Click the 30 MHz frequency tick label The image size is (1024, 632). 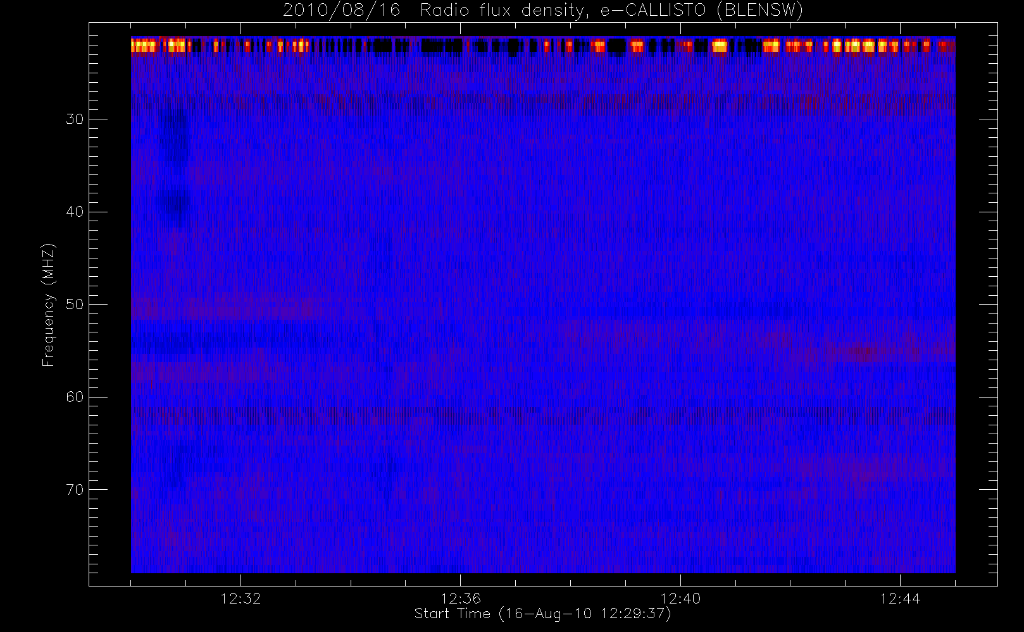[75, 119]
